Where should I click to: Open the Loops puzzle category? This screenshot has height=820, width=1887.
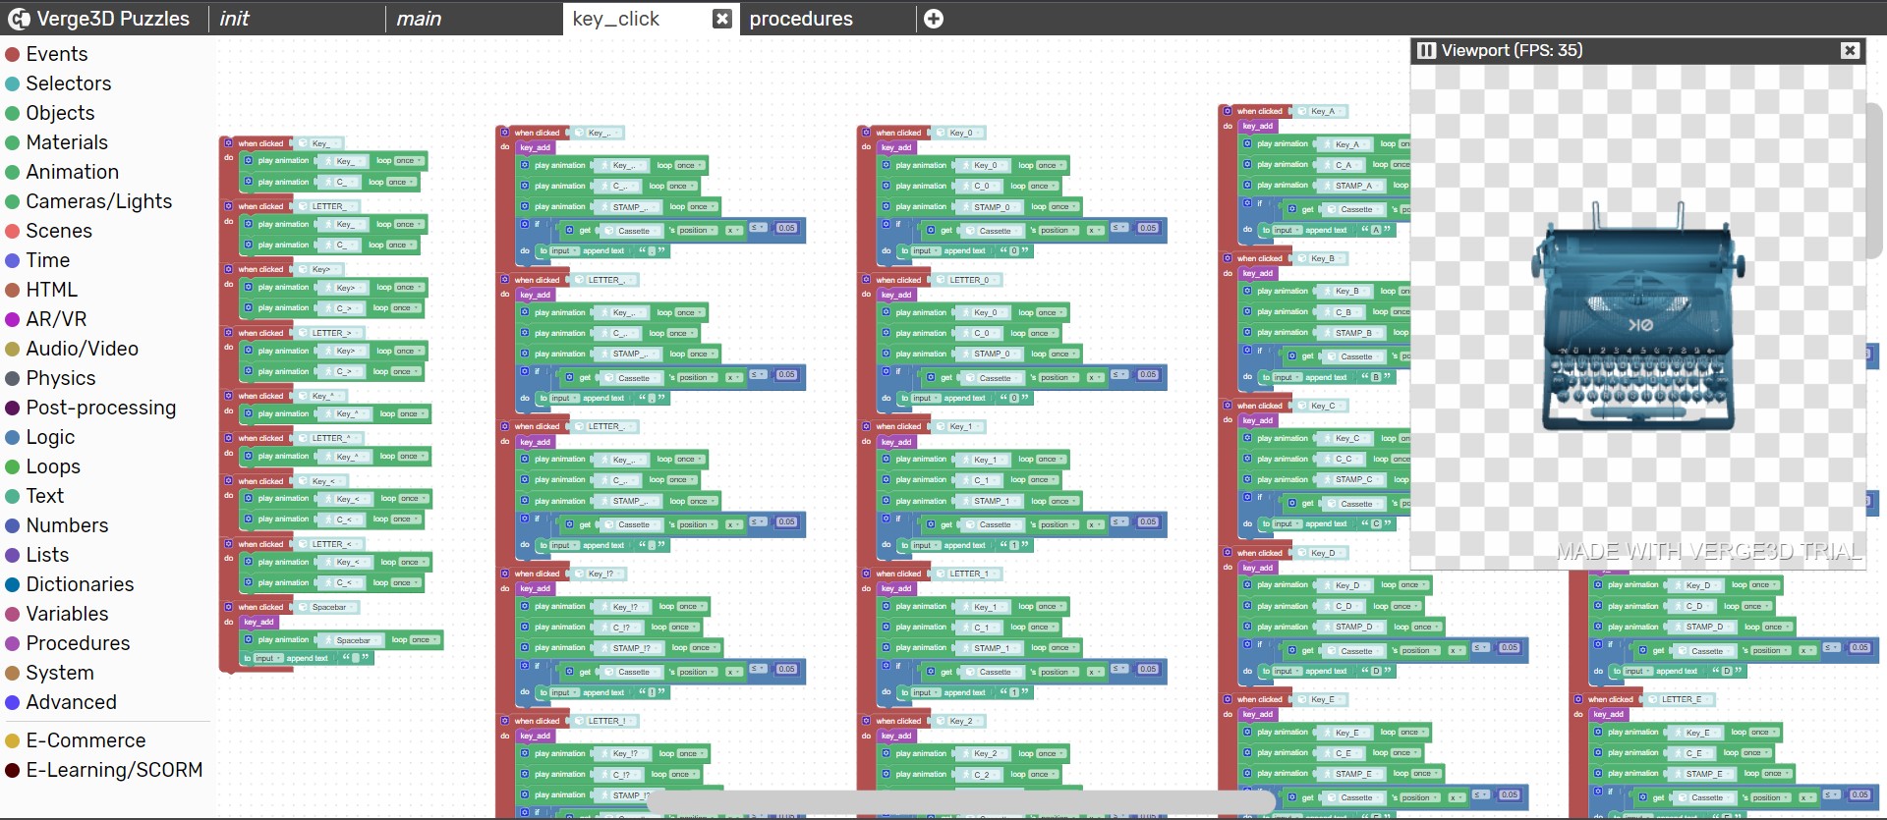click(x=53, y=466)
